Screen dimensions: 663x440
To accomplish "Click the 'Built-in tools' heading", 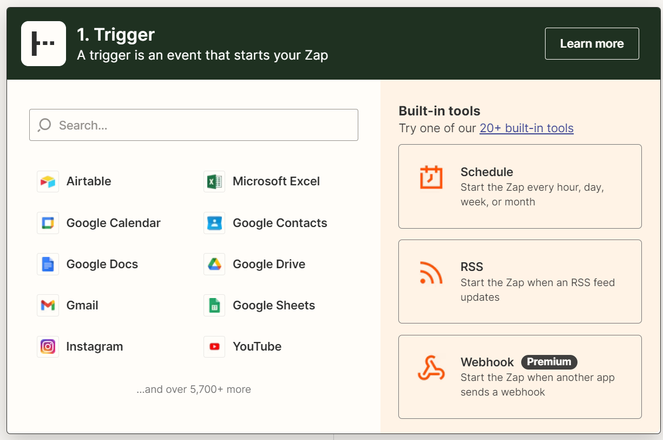I will (439, 111).
